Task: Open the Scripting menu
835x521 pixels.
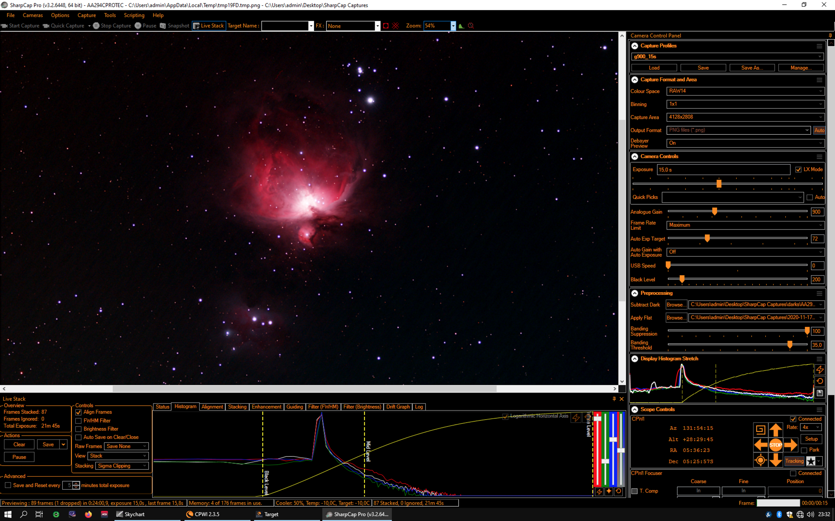Action: click(134, 15)
